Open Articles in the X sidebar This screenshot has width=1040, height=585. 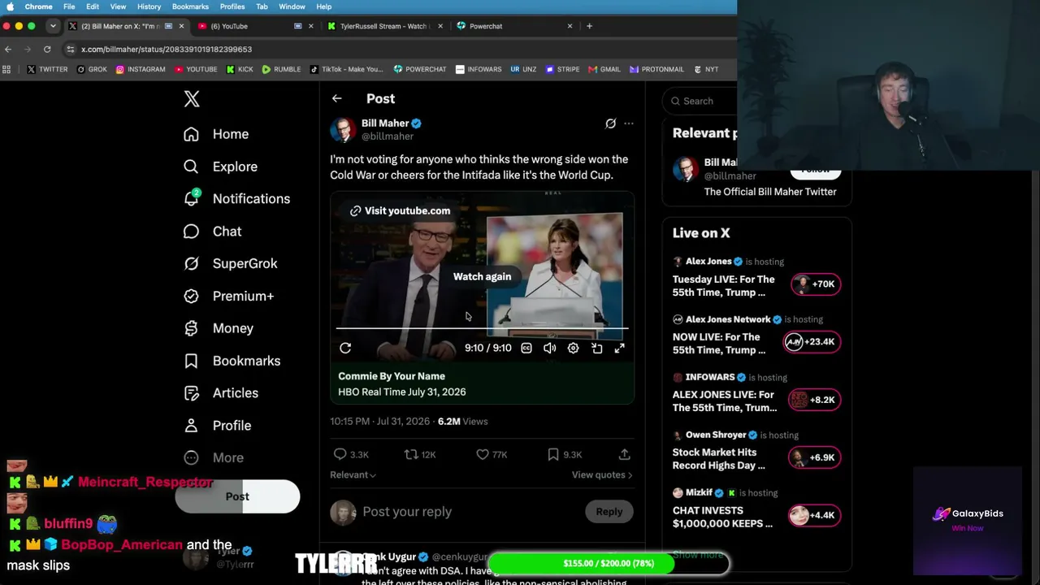(221, 393)
